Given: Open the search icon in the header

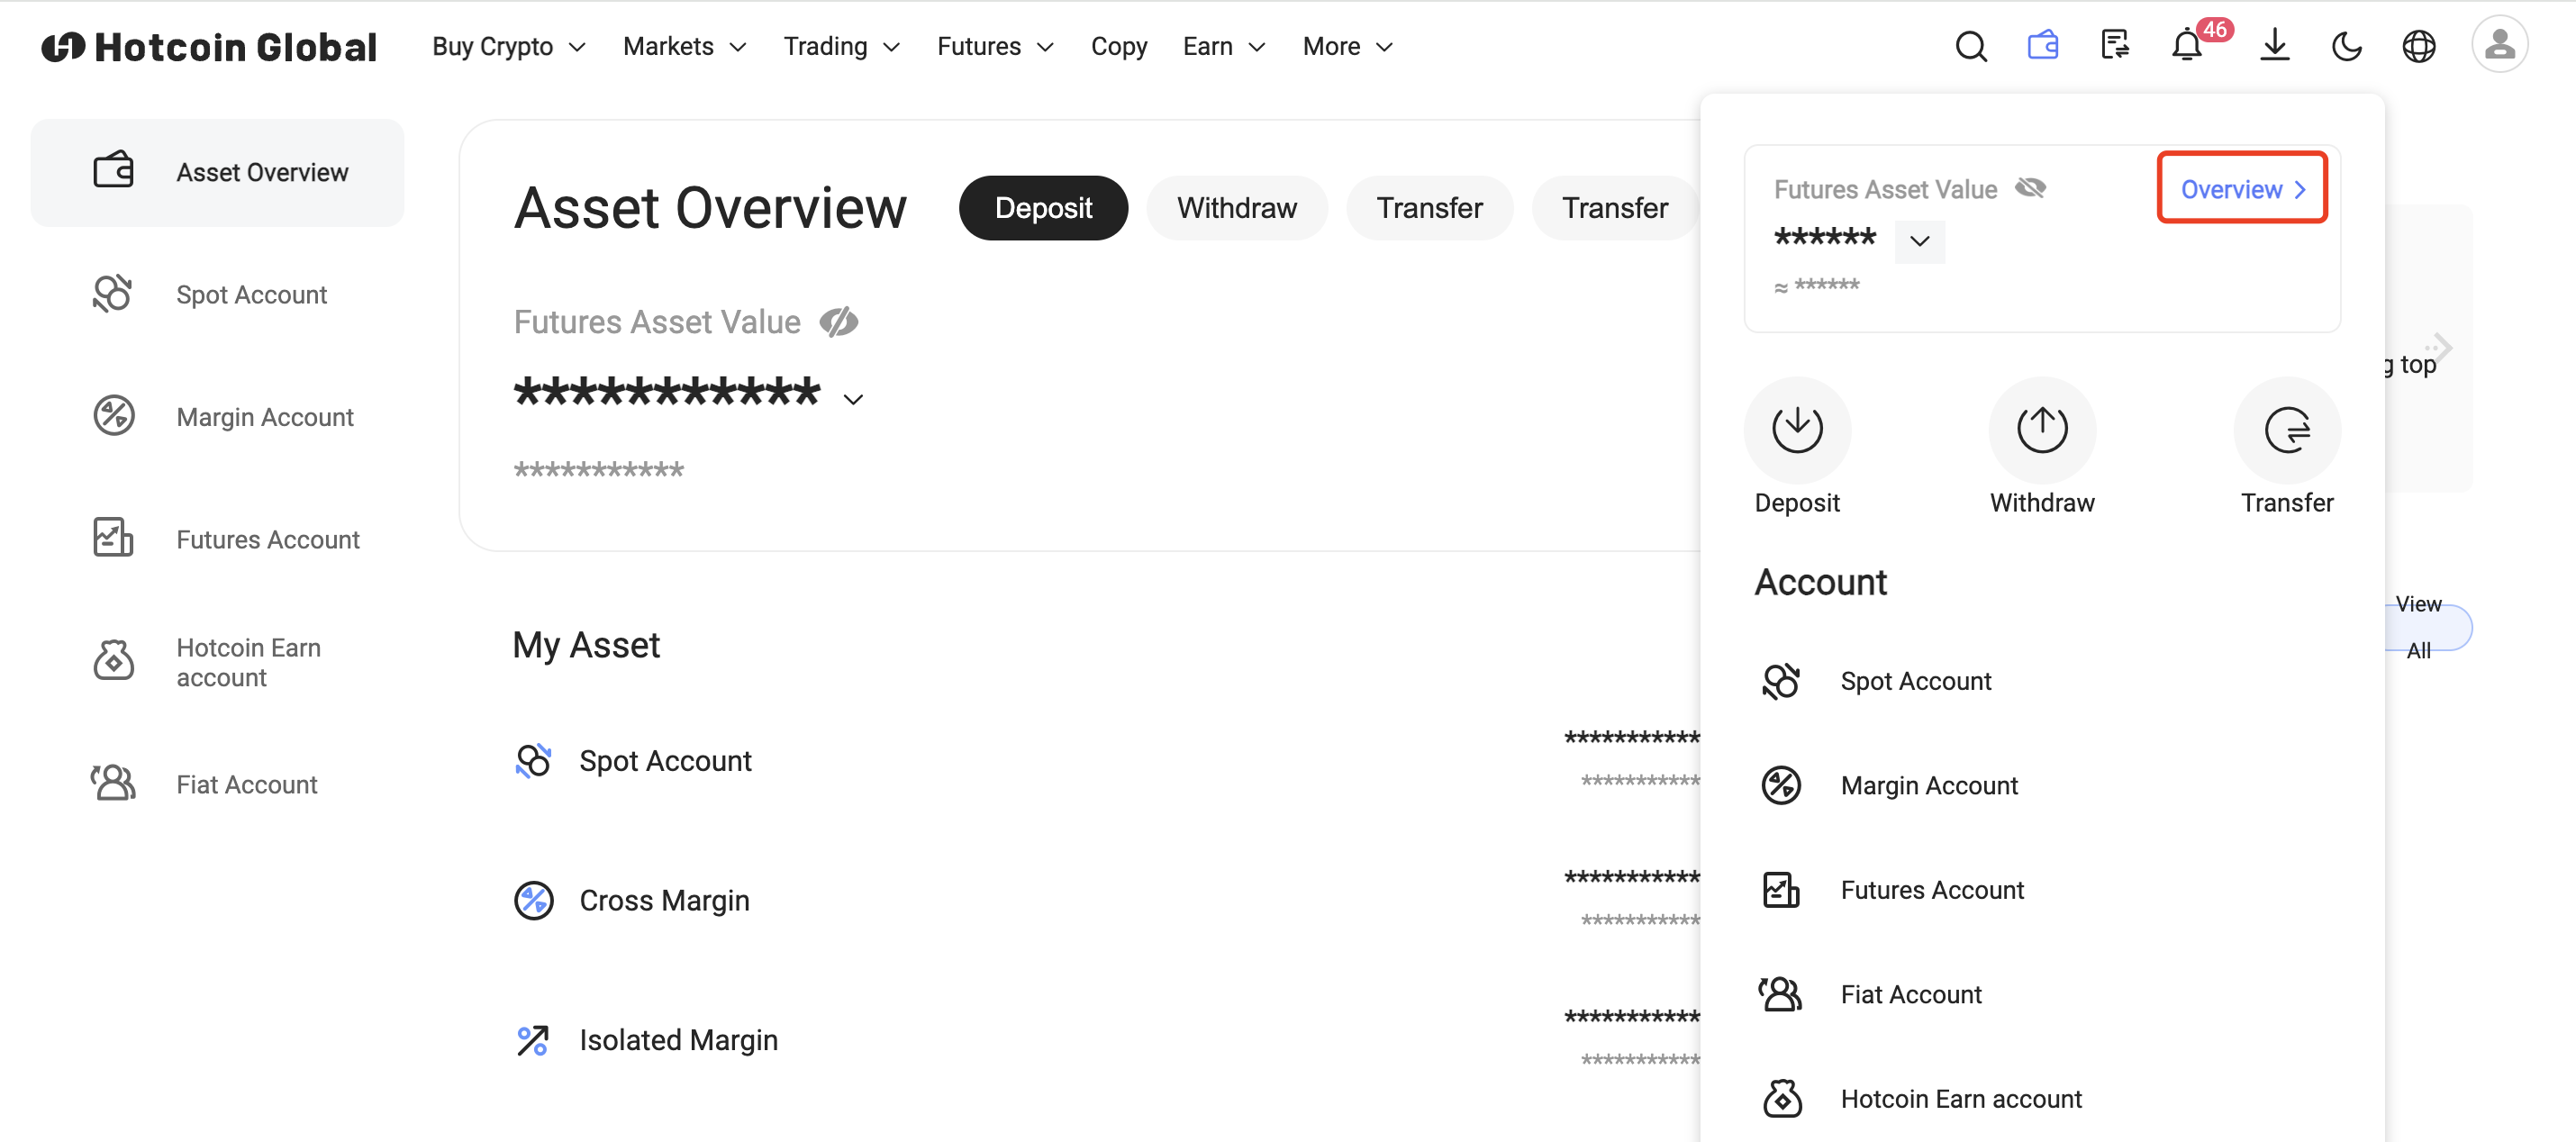Looking at the screenshot, I should pos(1970,46).
